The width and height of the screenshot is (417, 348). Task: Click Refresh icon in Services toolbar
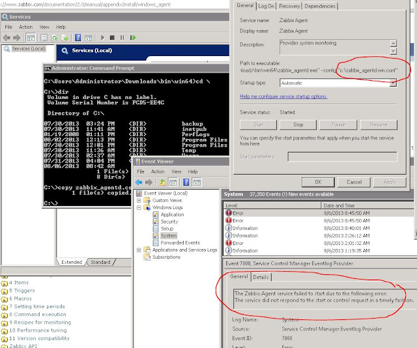pyautogui.click(x=55, y=38)
